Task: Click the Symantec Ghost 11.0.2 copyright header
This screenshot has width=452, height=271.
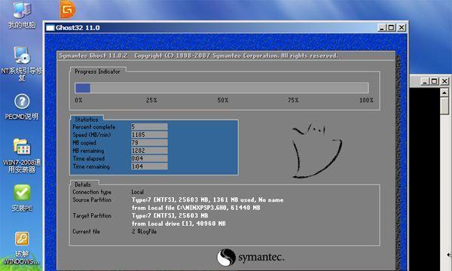Action: click(x=198, y=56)
